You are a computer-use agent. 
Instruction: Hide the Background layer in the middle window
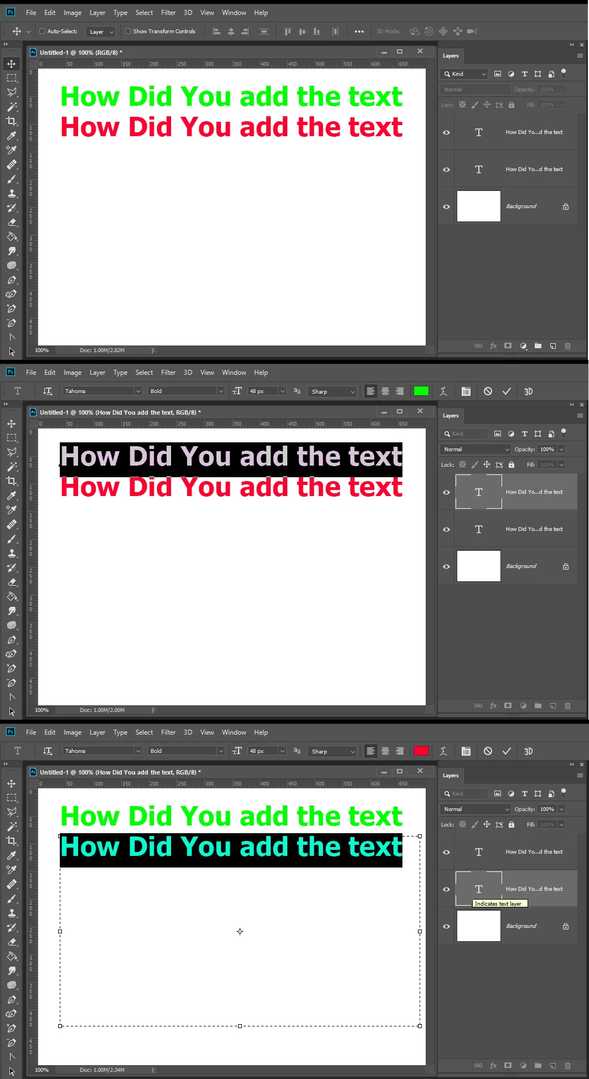(446, 566)
